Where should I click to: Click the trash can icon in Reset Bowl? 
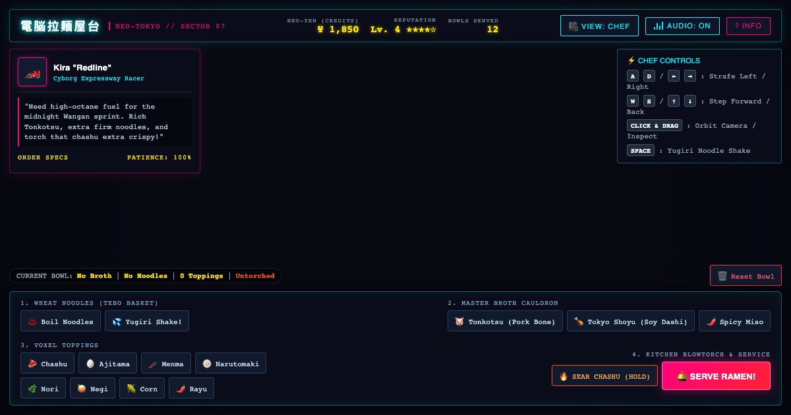pyautogui.click(x=722, y=276)
